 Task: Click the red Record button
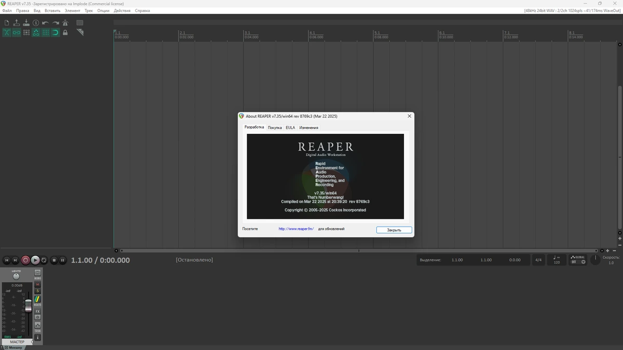coord(25,260)
